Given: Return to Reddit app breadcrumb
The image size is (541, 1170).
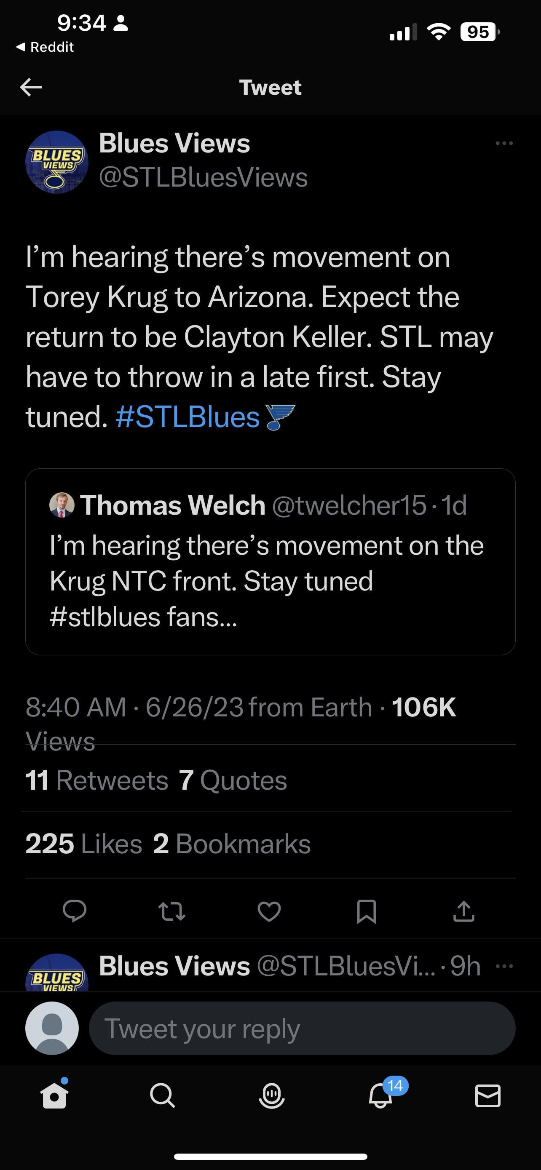Looking at the screenshot, I should click(46, 47).
